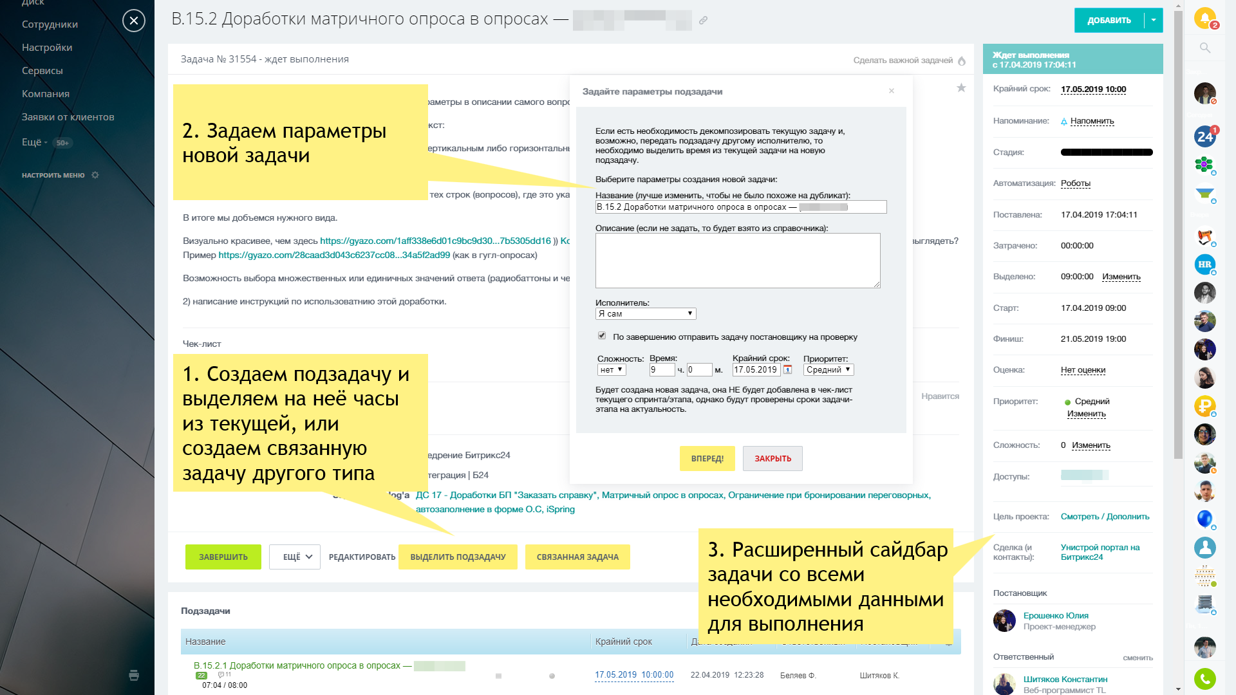
Task: Mark task as favorite with star icon
Action: click(961, 88)
